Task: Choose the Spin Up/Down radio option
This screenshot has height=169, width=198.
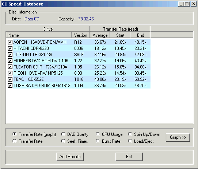Action: pos(130,134)
